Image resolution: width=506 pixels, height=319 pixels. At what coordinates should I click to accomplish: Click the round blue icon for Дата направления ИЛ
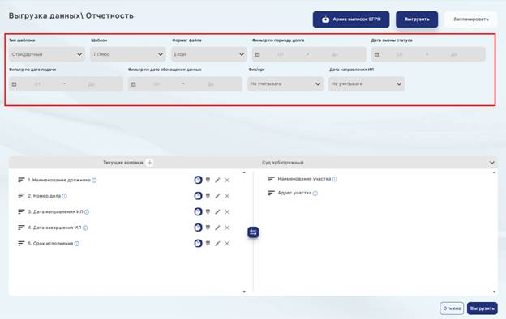[198, 211]
